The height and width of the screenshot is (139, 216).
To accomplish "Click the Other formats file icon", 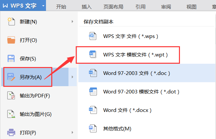I will [93, 128].
